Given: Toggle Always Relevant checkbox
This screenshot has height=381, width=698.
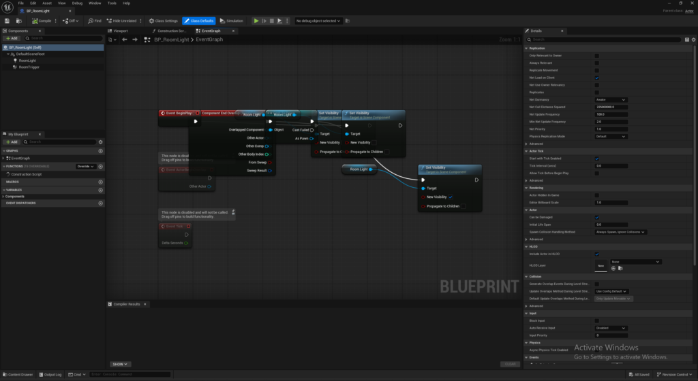Looking at the screenshot, I should [x=597, y=63].
